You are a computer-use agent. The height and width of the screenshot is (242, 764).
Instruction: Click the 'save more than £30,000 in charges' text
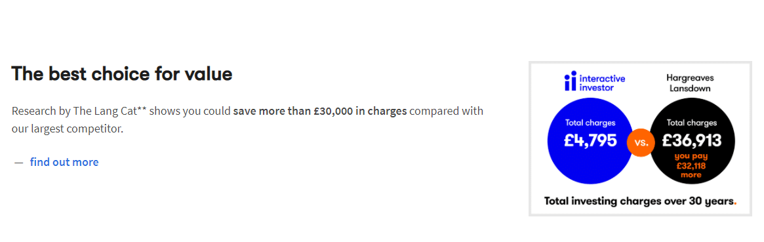tap(319, 111)
